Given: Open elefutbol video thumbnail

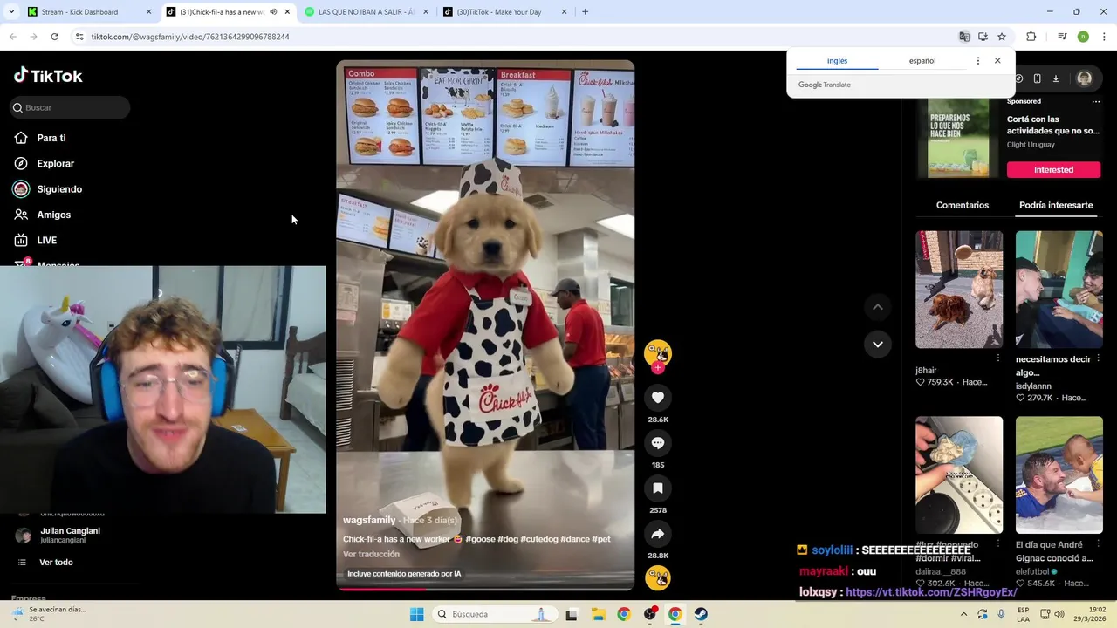Looking at the screenshot, I should coord(1059,474).
